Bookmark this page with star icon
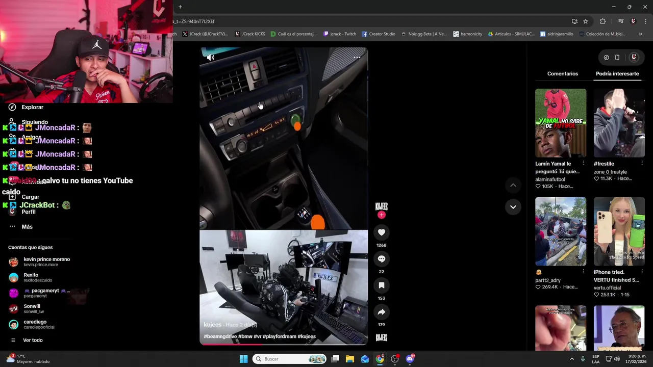The image size is (653, 367). (x=586, y=21)
